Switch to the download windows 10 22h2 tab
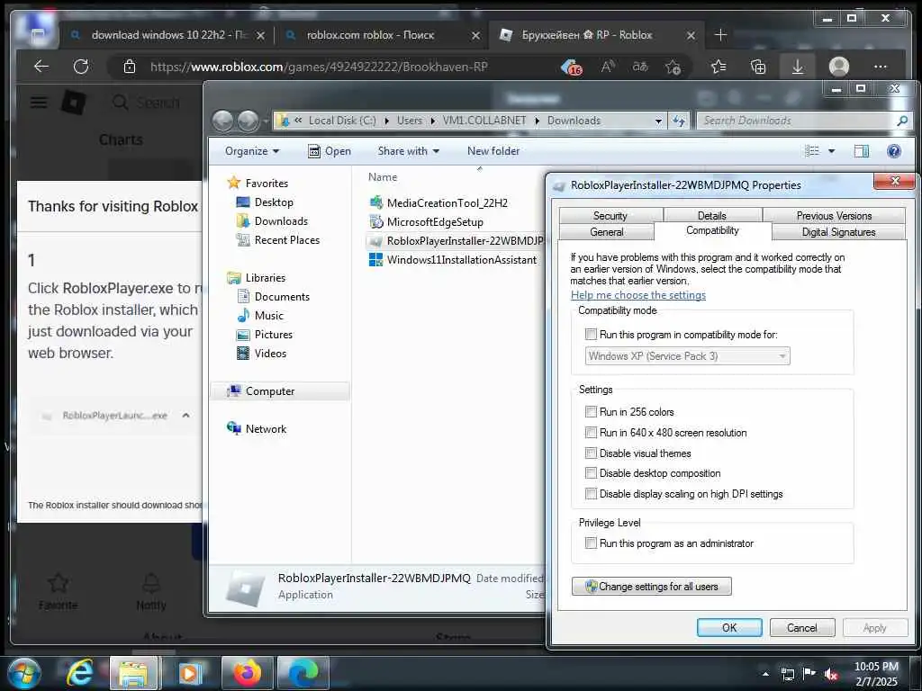The height and width of the screenshot is (691, 922). (x=167, y=35)
